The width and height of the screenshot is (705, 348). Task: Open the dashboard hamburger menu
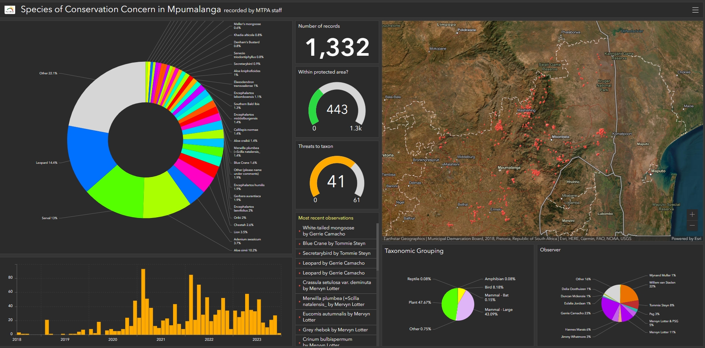696,9
